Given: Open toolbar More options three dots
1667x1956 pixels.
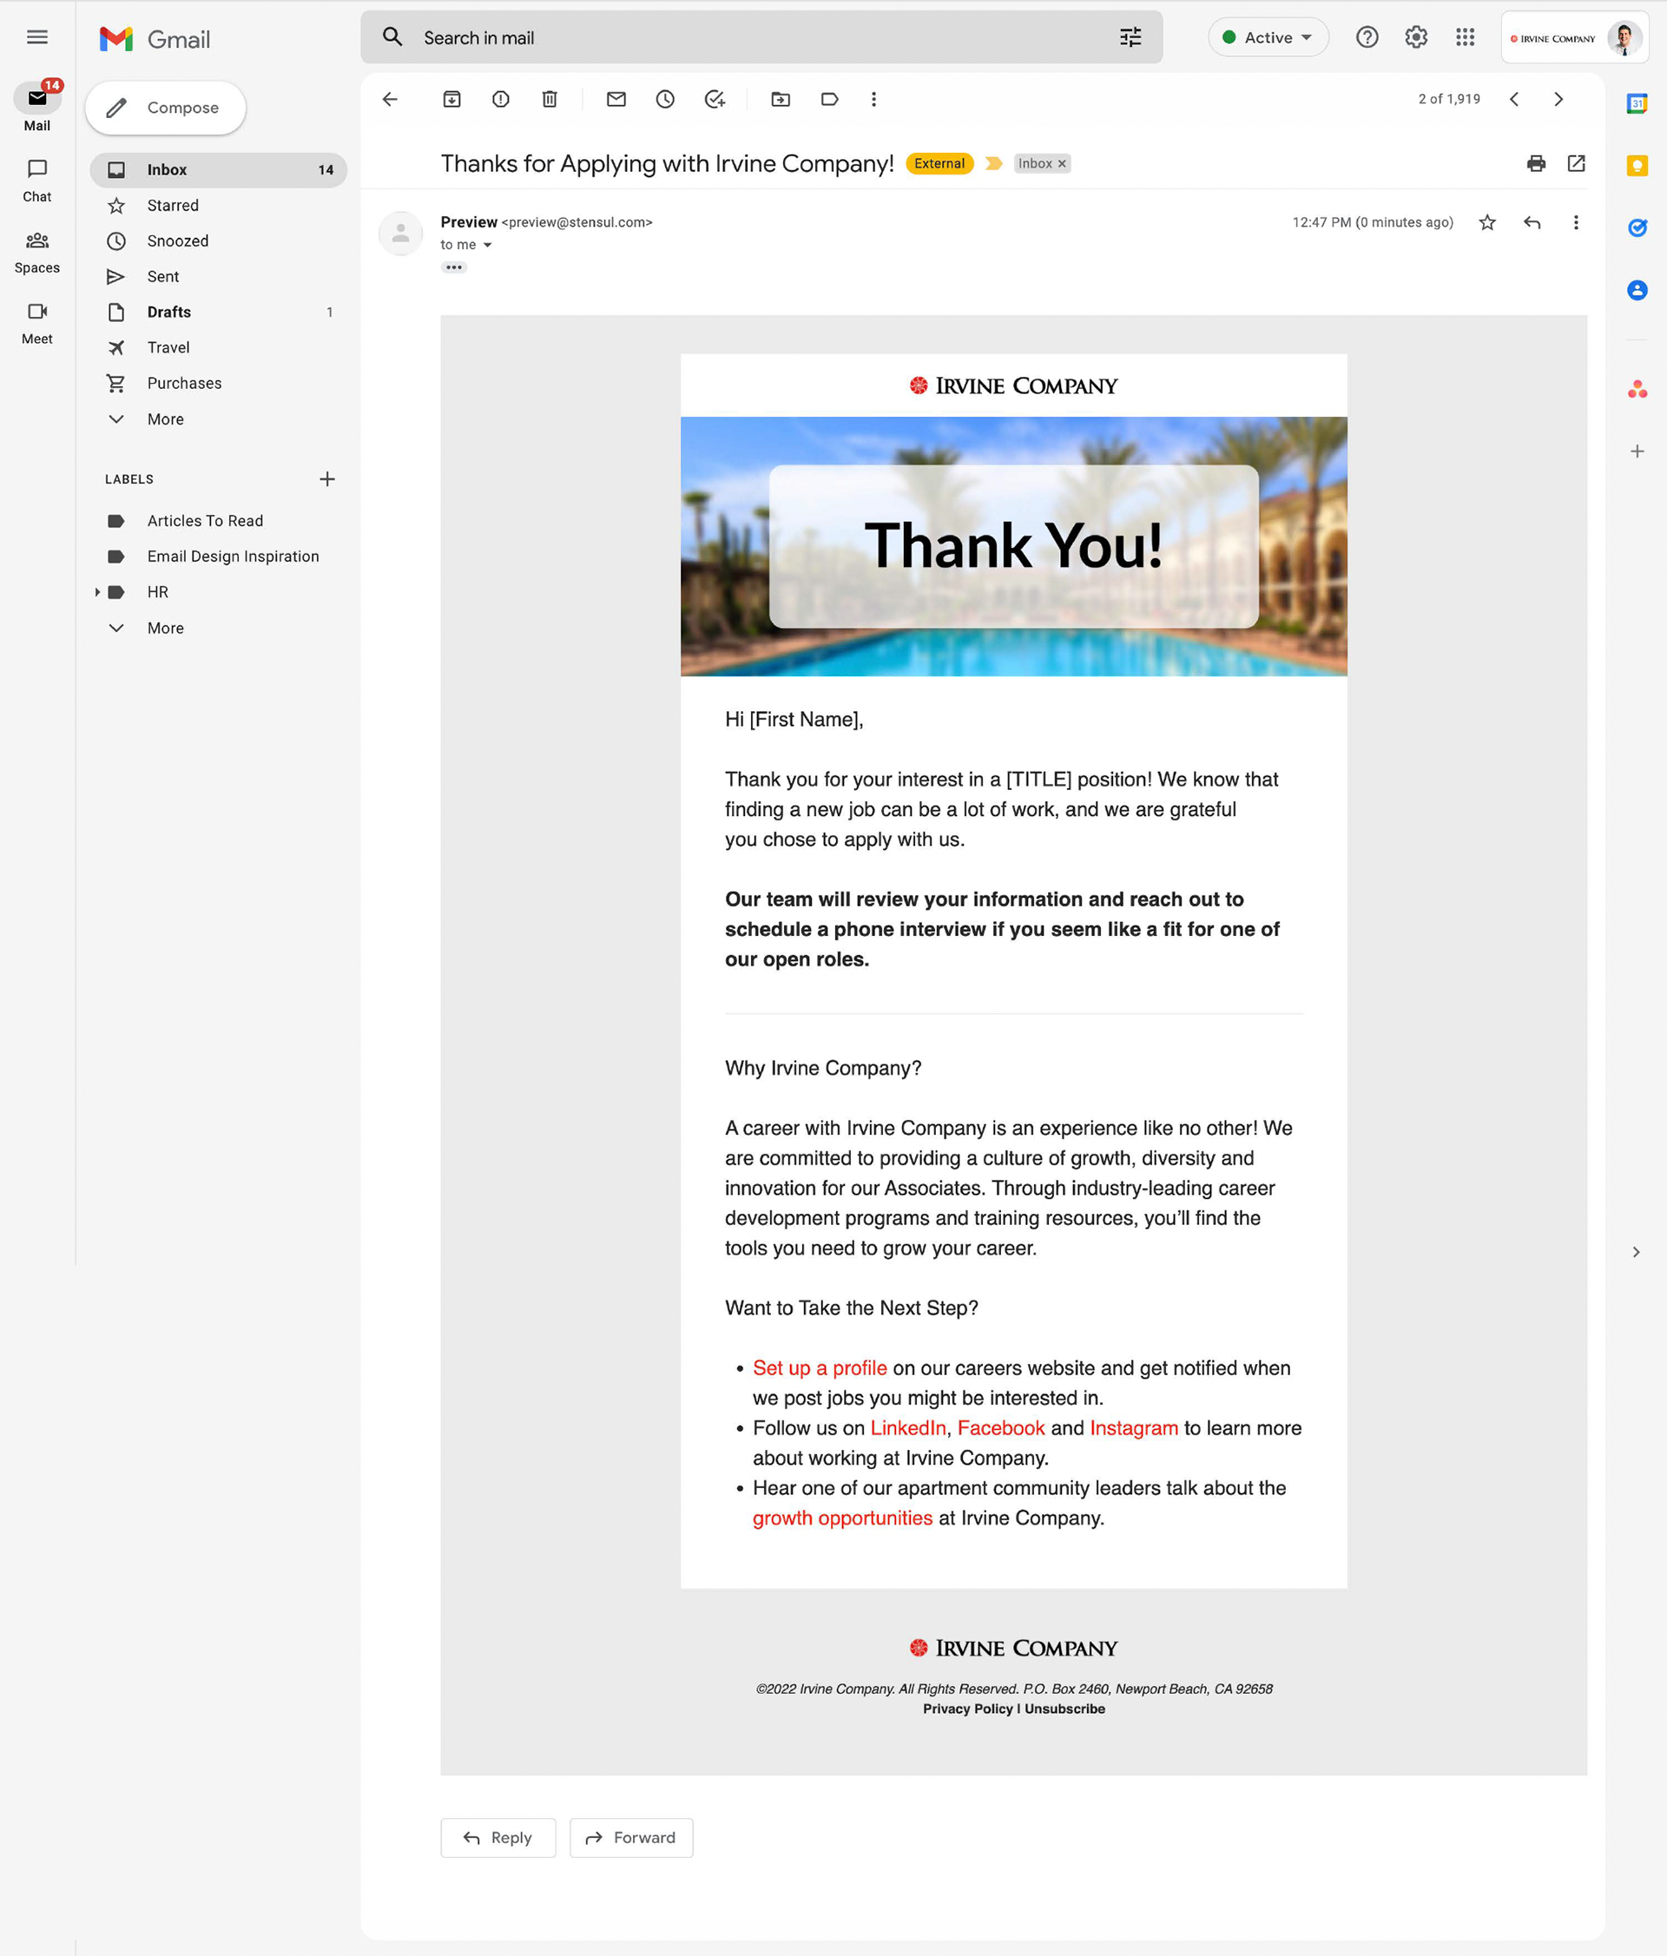Looking at the screenshot, I should (874, 99).
